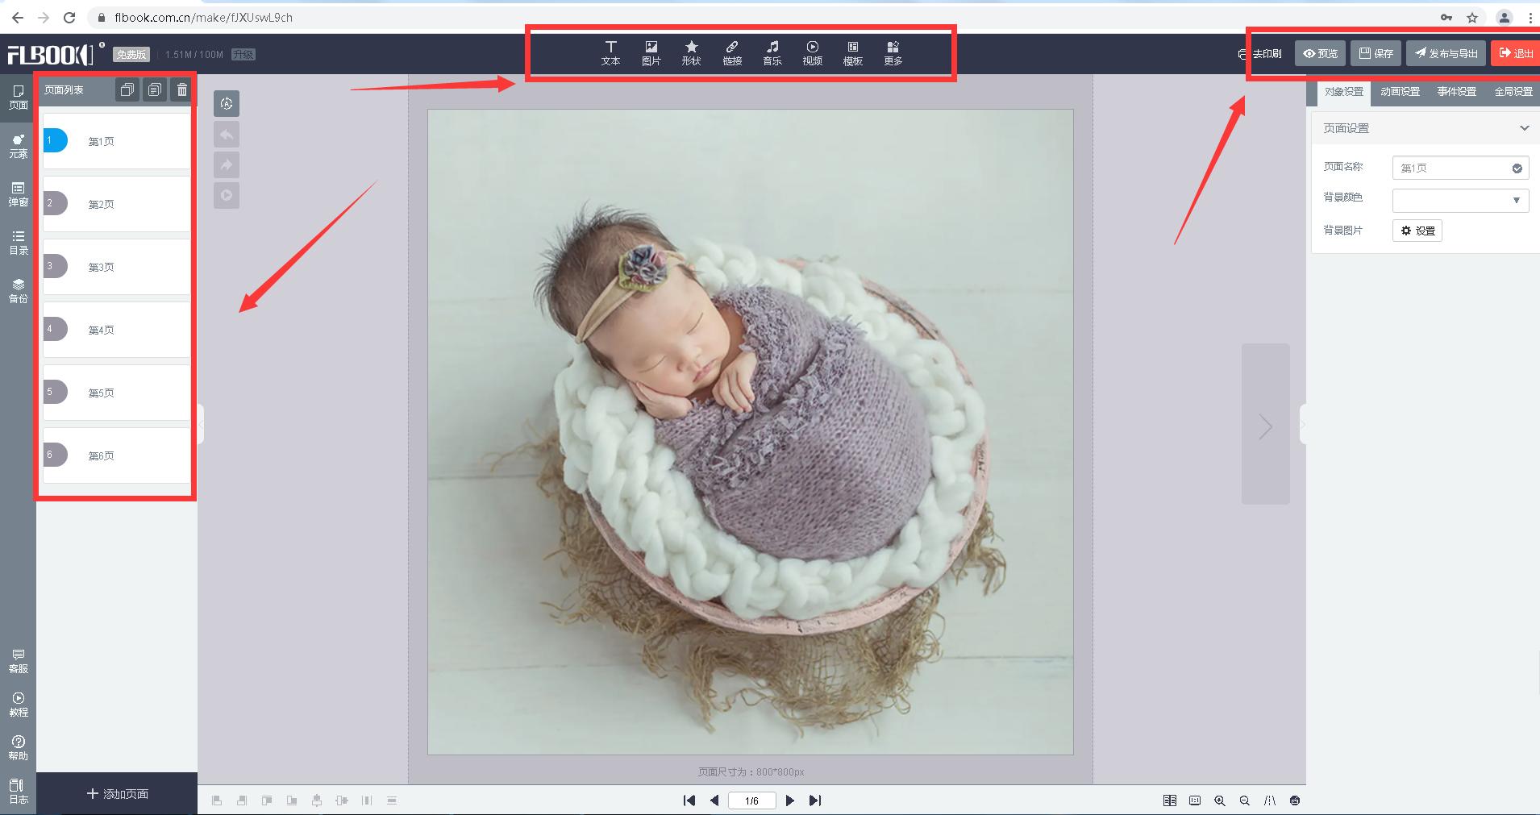
Task: Select the 文本 text tool
Action: coord(610,53)
